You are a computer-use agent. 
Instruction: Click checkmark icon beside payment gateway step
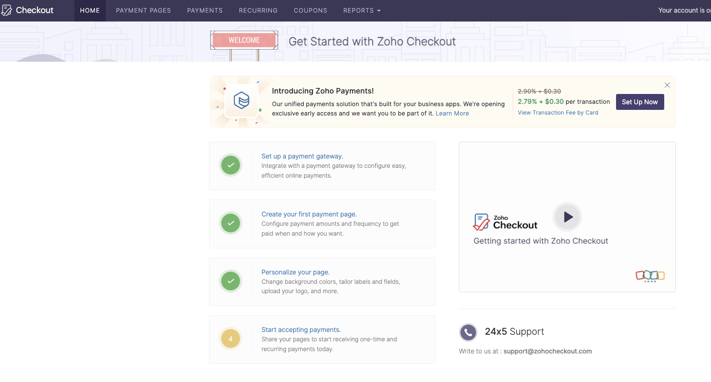point(231,165)
